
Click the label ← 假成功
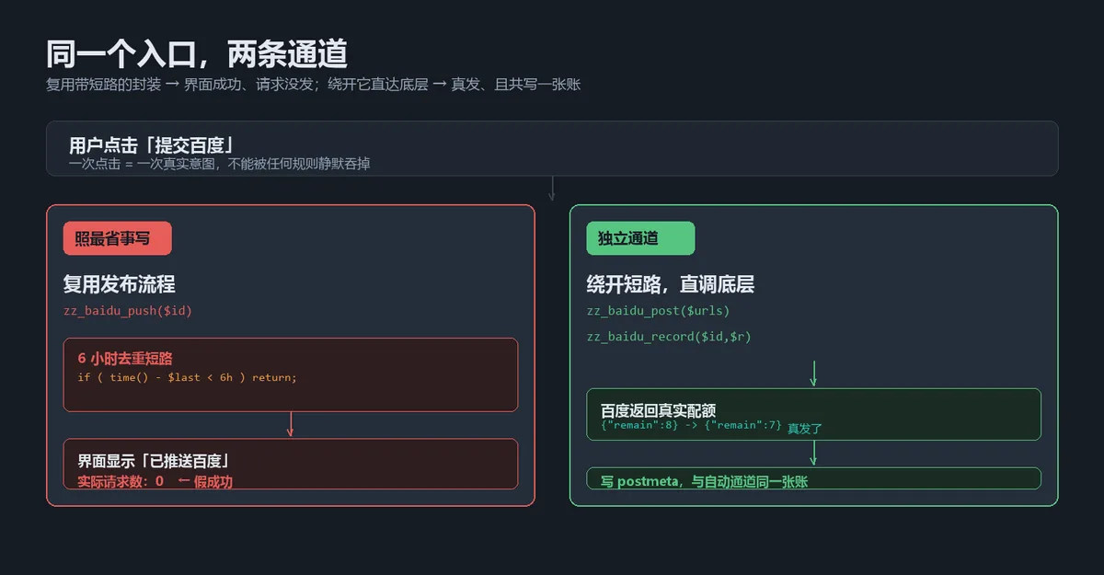(205, 481)
